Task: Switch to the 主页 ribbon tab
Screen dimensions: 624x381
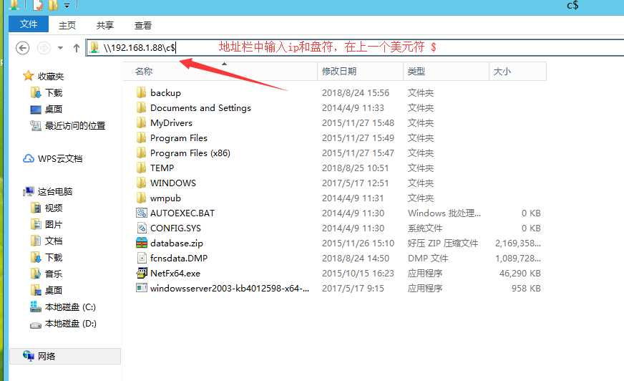Action: (67, 26)
